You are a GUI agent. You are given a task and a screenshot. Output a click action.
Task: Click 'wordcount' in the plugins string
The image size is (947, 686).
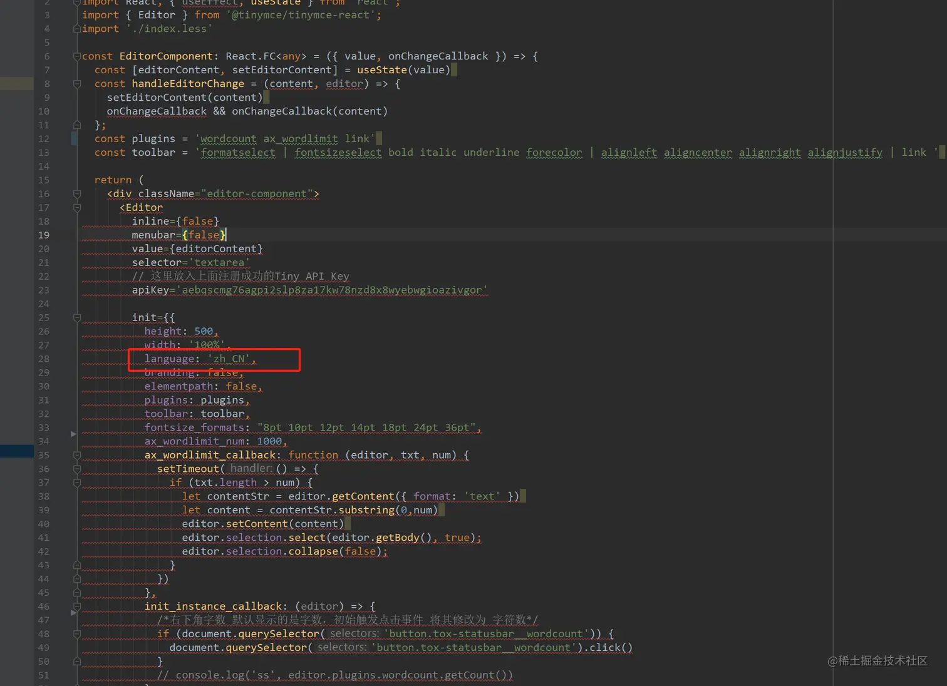(229, 139)
